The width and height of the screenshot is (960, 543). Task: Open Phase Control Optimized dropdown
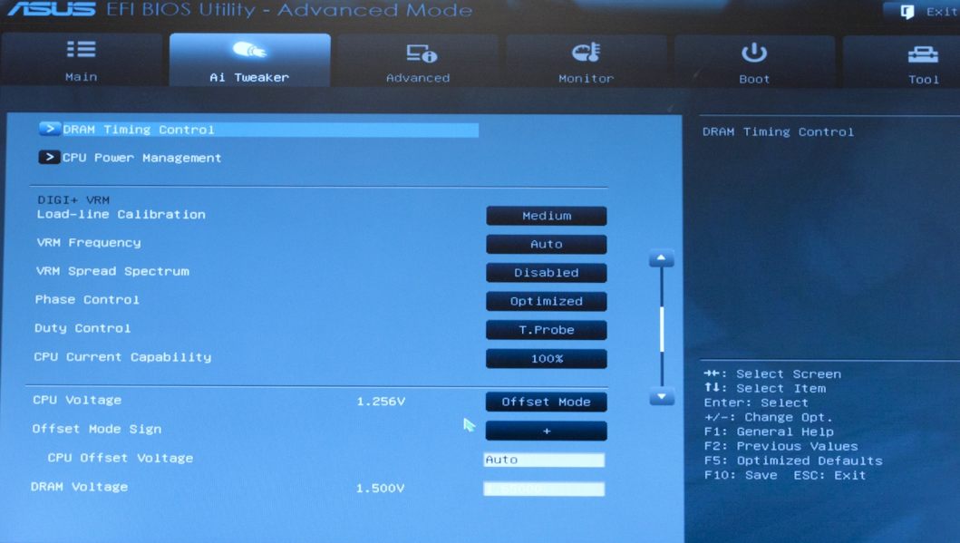click(546, 301)
